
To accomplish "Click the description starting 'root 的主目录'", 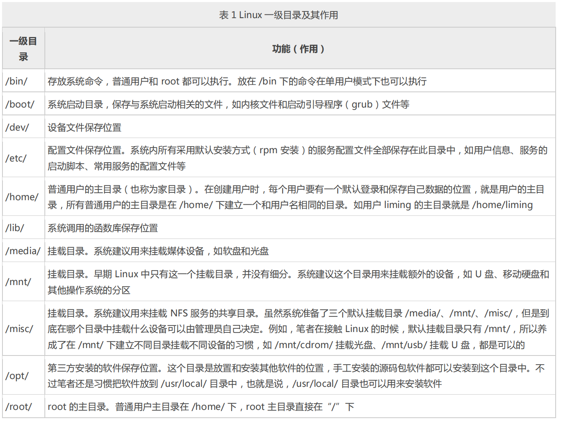I will click(x=201, y=407).
